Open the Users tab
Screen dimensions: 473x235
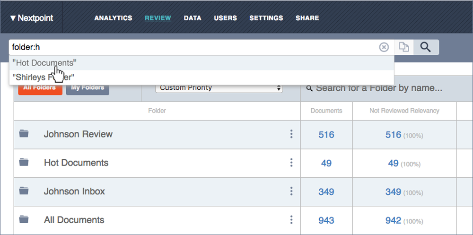[225, 18]
